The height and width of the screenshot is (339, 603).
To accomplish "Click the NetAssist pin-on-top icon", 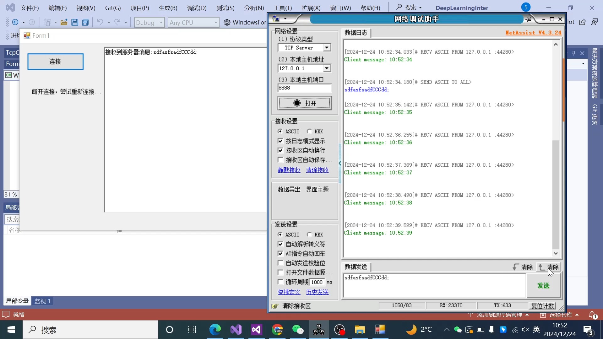I will pyautogui.click(x=529, y=19).
